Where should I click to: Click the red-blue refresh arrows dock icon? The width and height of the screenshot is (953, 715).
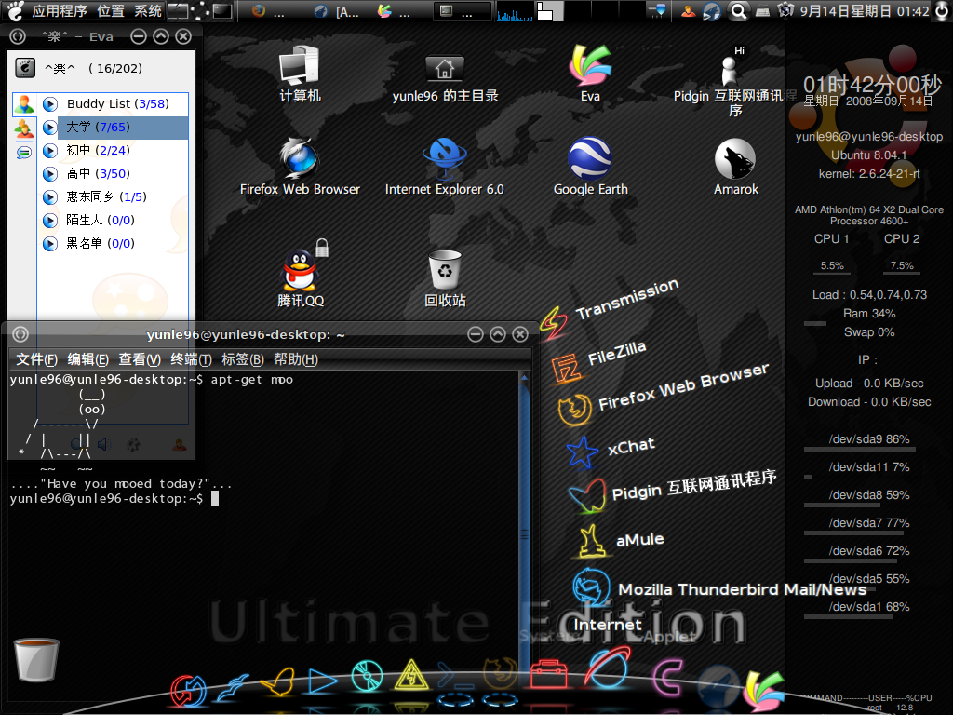[x=188, y=691]
